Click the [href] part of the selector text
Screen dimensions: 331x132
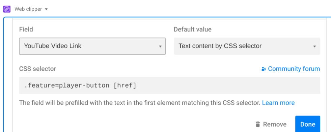[x=125, y=86]
